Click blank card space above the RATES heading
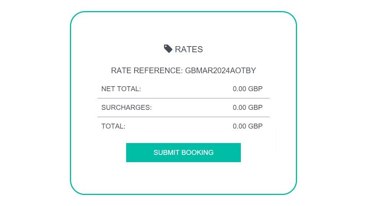Screen dimensions: 367x206 click(183, 28)
